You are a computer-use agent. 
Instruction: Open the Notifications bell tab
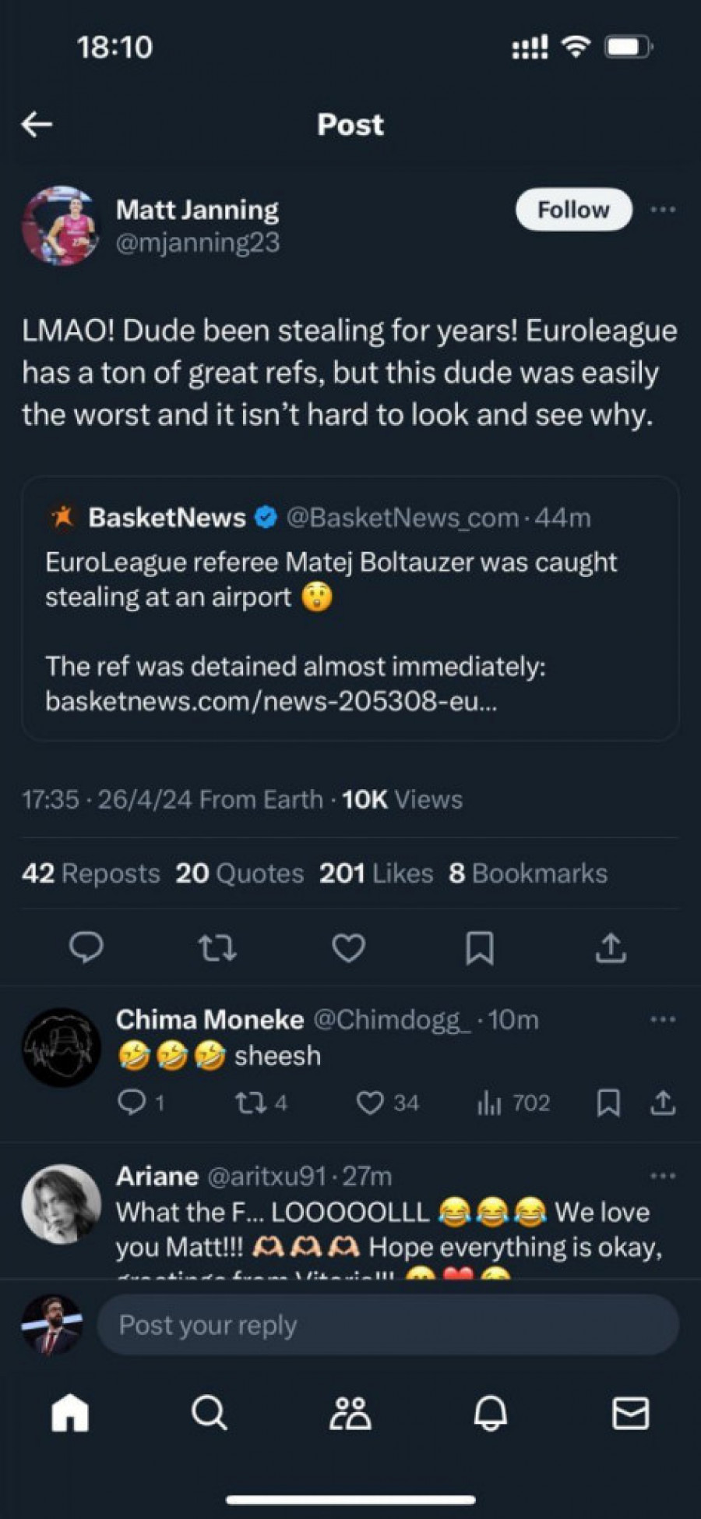tap(491, 1412)
